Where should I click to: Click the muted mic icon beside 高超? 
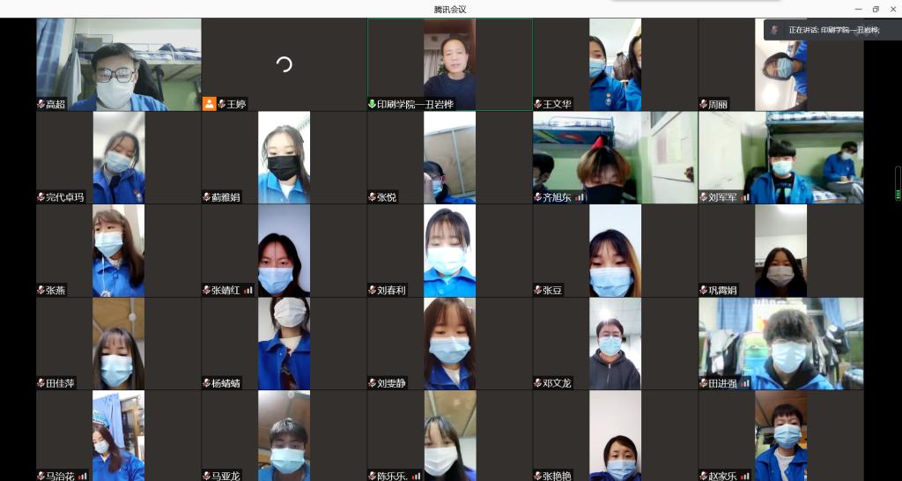(41, 104)
